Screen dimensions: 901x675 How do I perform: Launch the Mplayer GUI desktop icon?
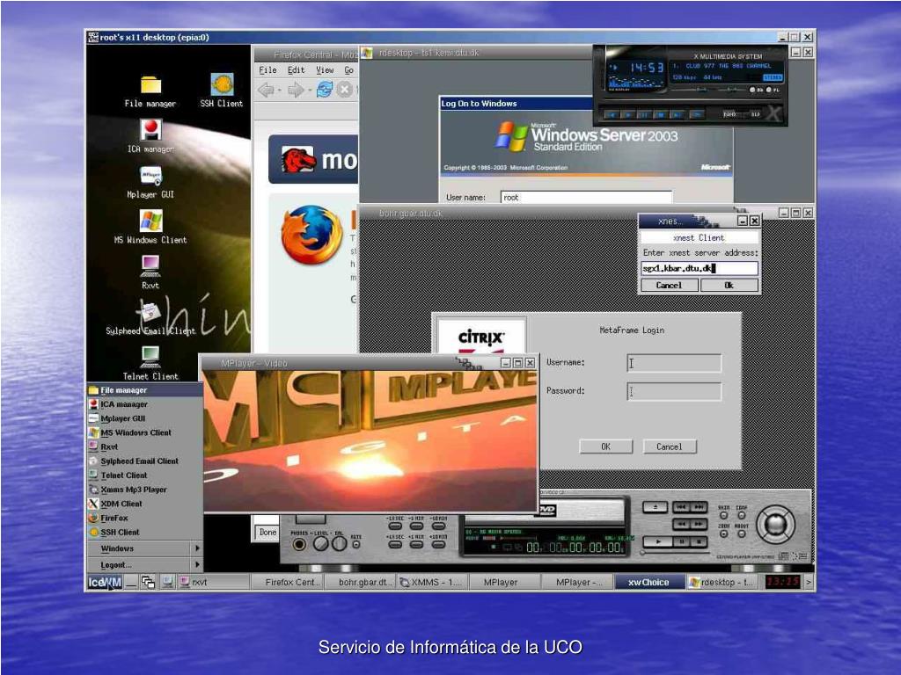click(150, 183)
